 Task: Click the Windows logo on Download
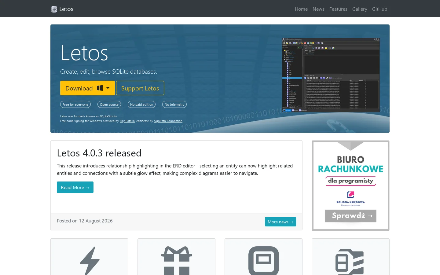tap(100, 88)
